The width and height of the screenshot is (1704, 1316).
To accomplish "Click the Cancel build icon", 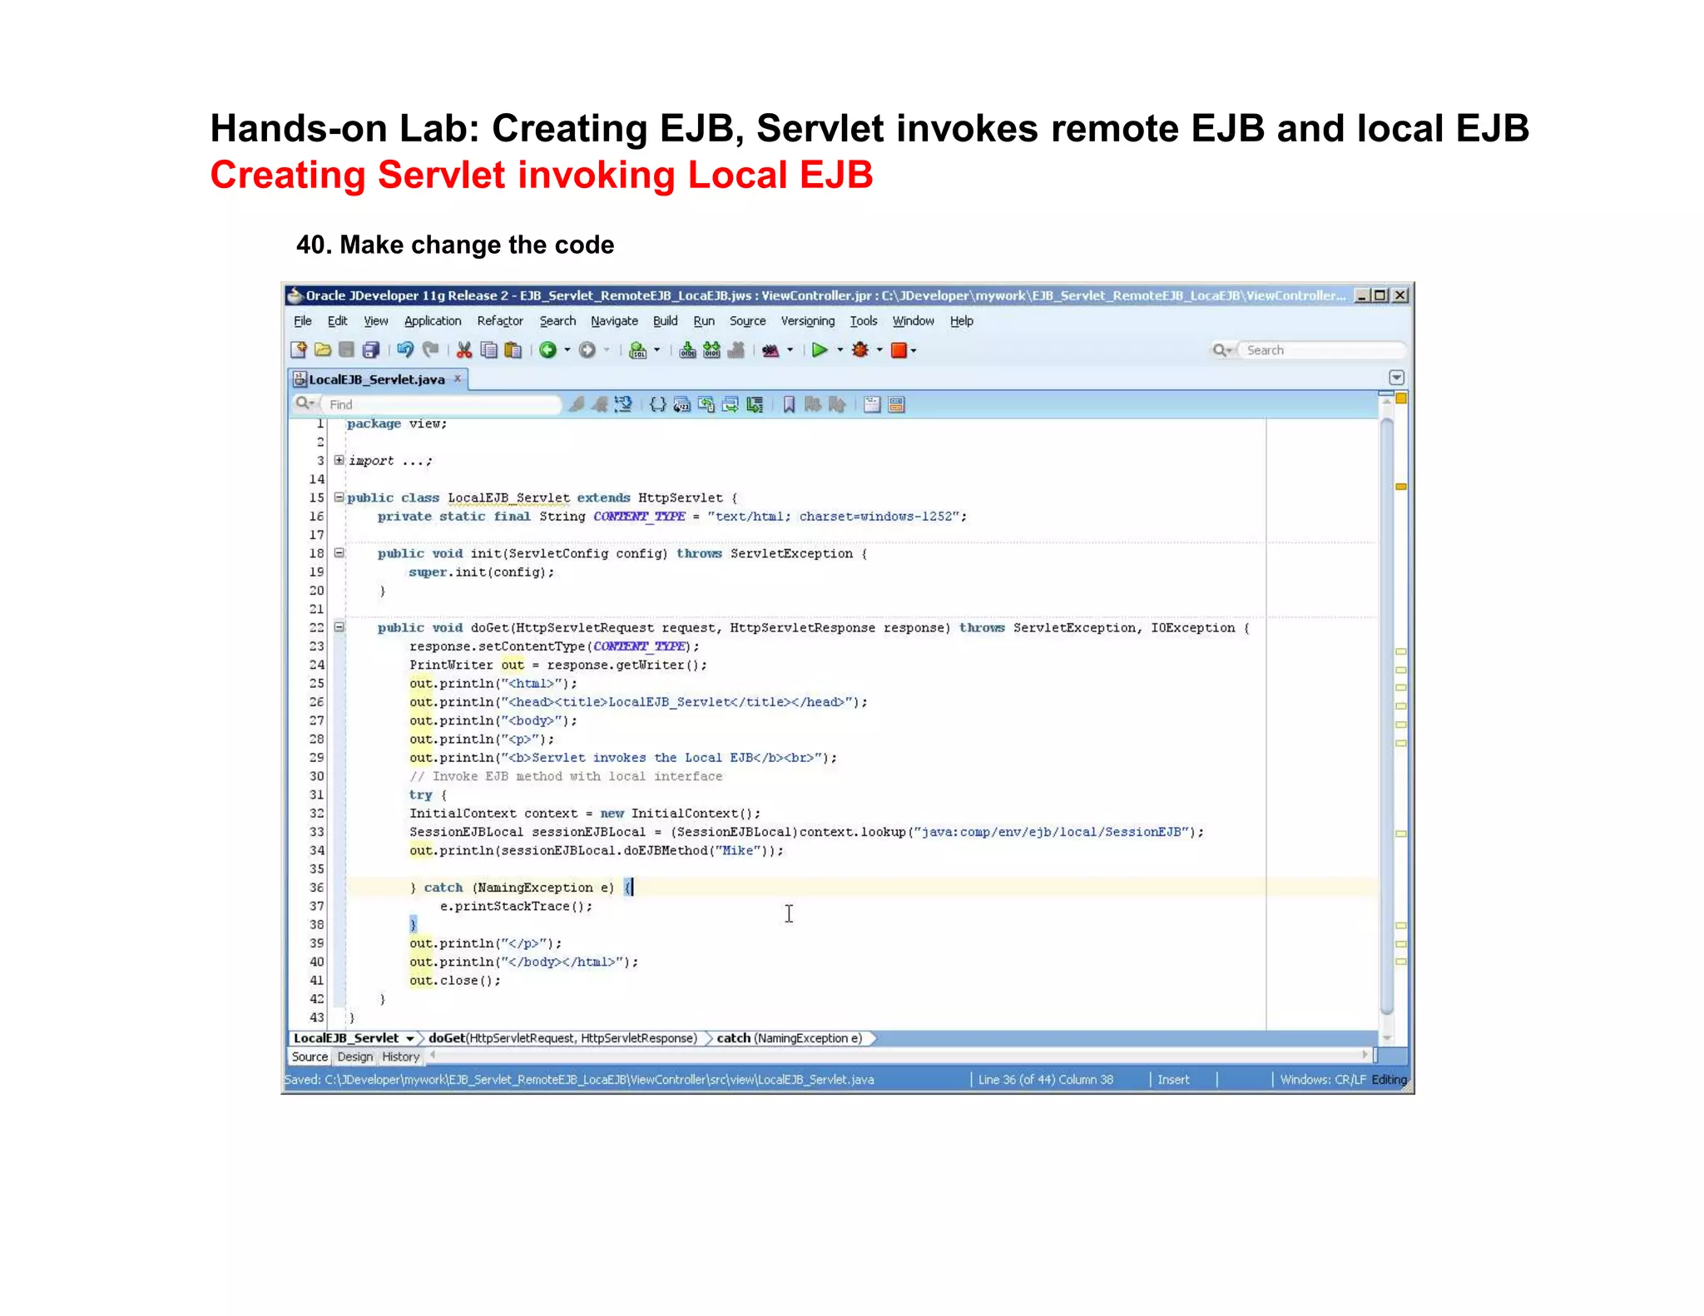I will click(x=736, y=350).
